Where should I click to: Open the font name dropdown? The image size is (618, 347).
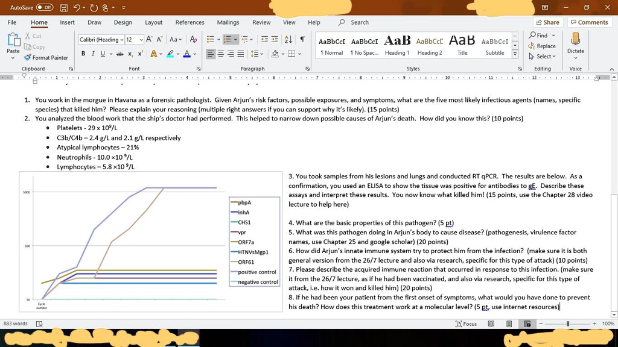pyautogui.click(x=122, y=39)
